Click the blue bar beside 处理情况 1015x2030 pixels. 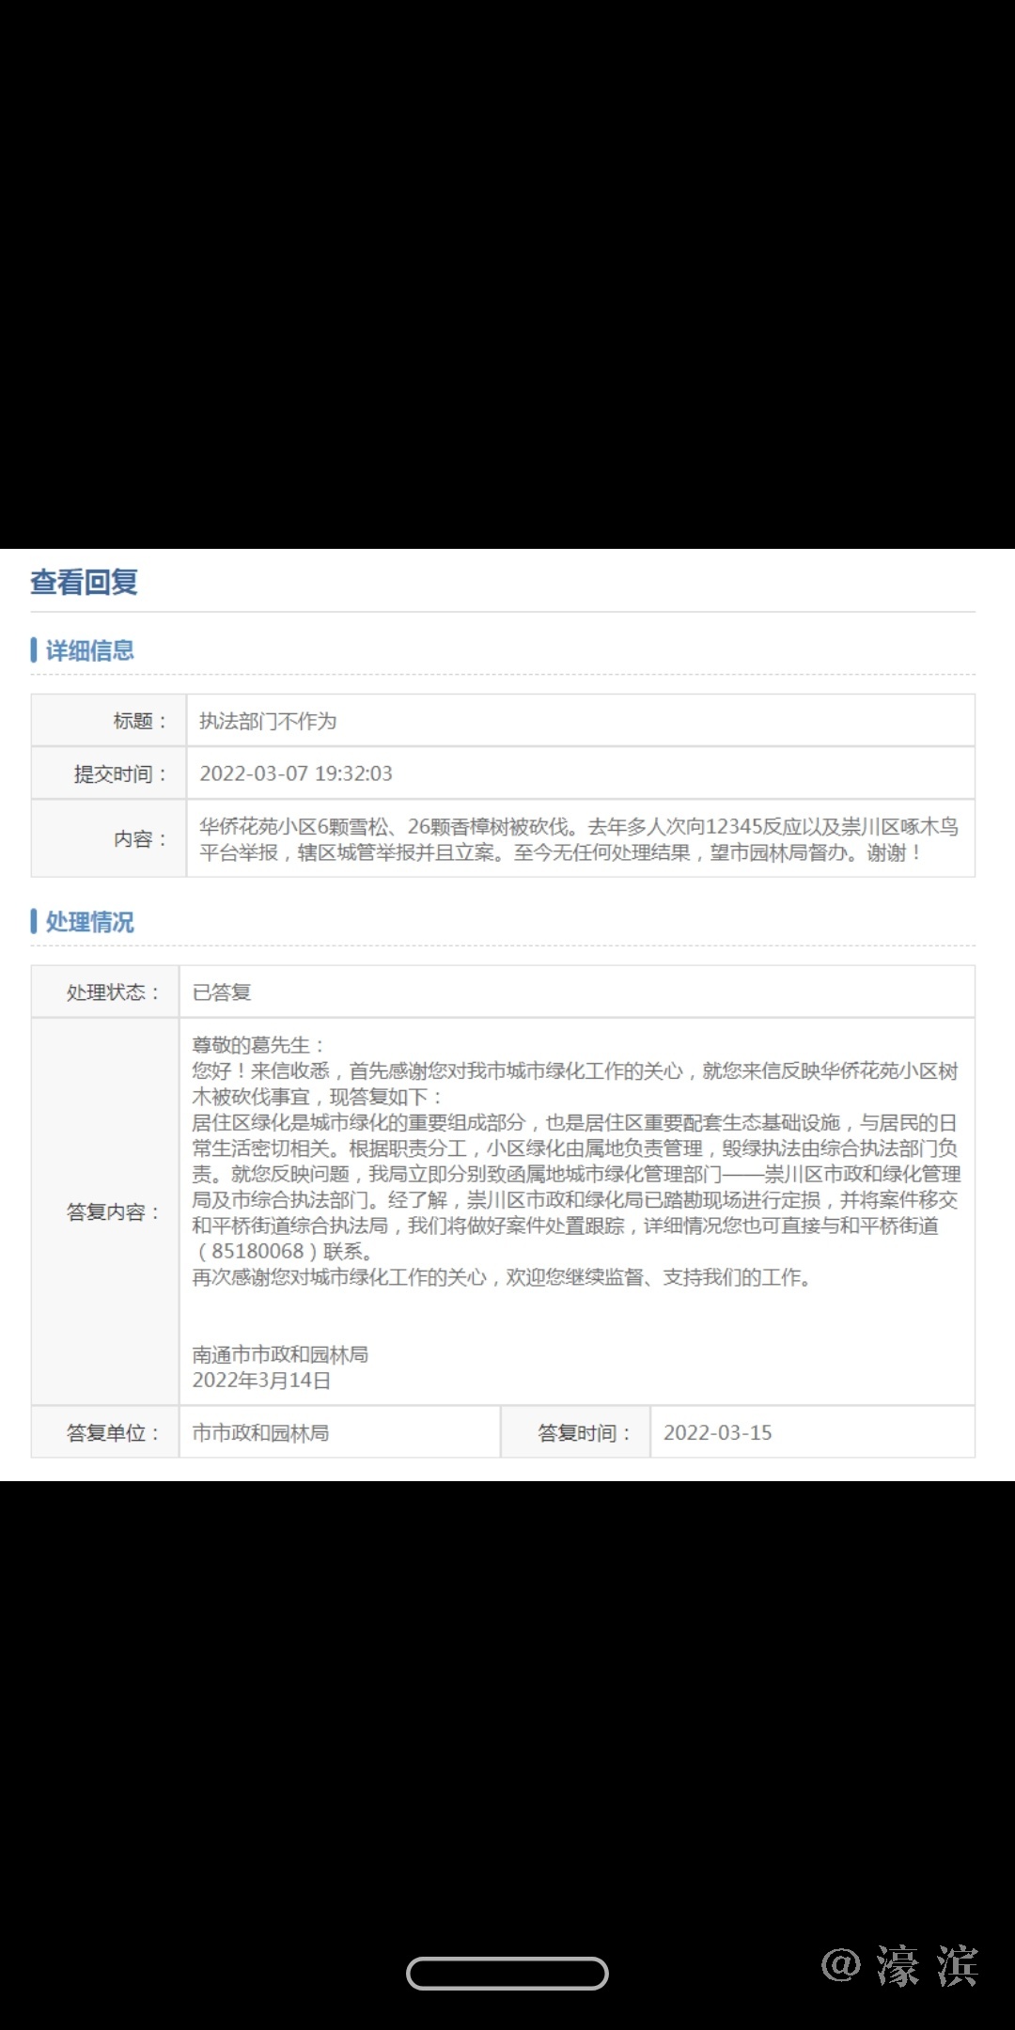(35, 922)
